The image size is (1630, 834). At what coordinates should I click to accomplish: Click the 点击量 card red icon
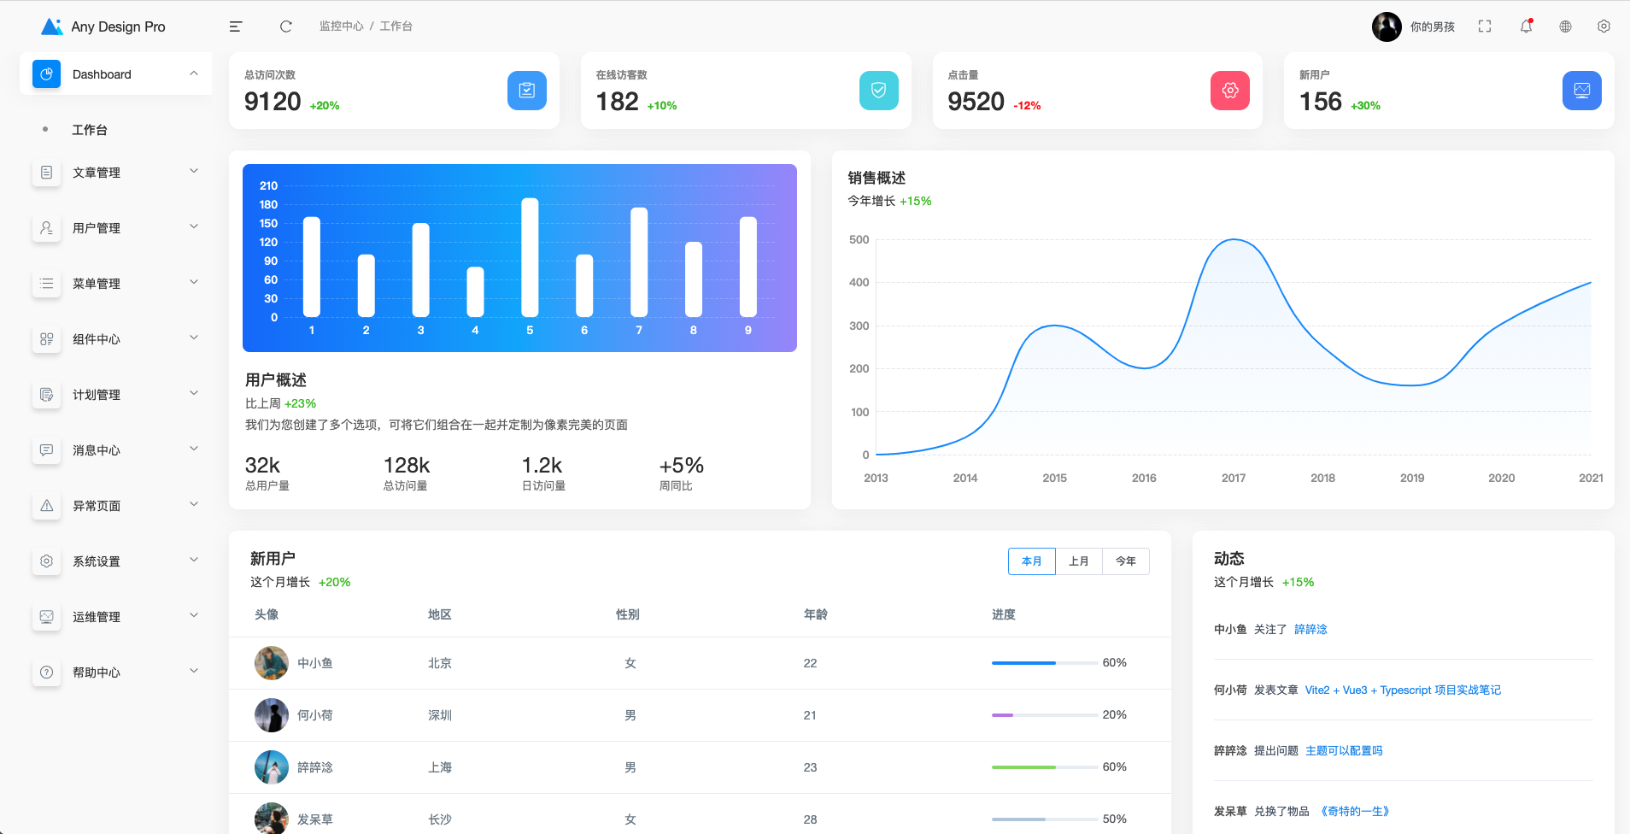[1229, 91]
